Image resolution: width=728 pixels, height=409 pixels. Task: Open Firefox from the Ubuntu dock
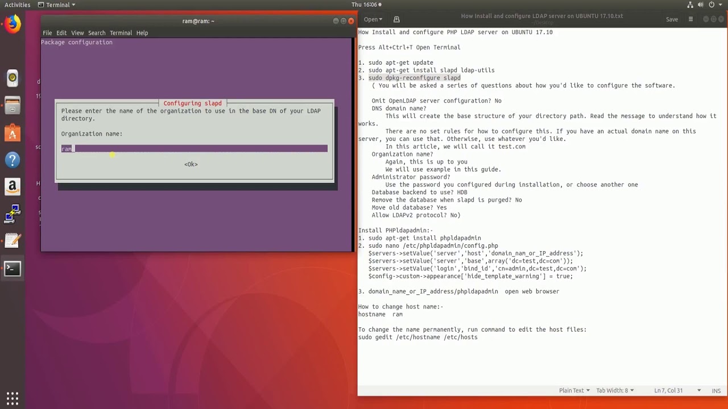click(12, 25)
